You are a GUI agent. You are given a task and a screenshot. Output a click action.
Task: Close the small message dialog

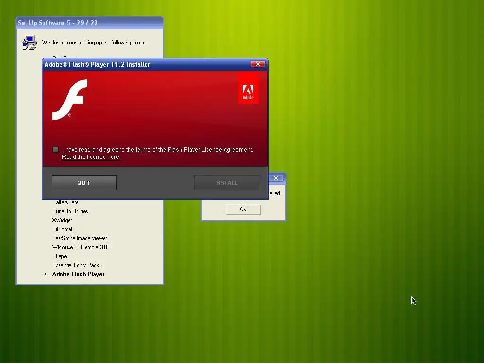click(276, 178)
